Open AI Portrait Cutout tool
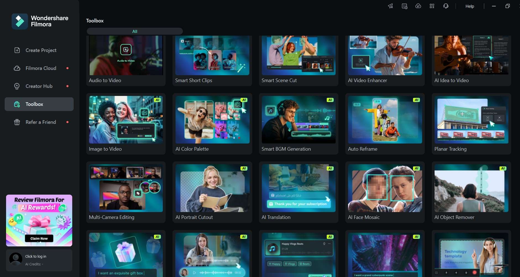The image size is (520, 277). [x=212, y=192]
